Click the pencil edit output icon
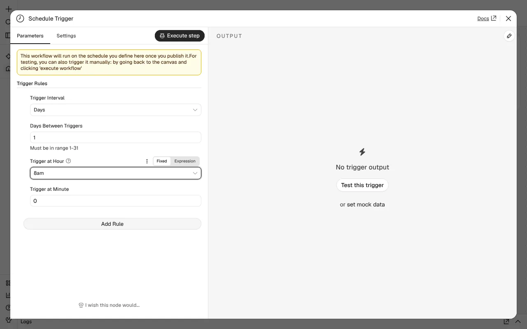 coord(509,36)
